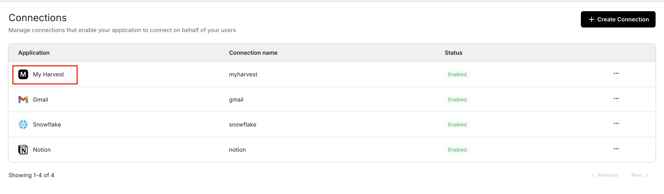This screenshot has width=664, height=194.
Task: Open the options menu for the gmail connection
Action: 616,98
